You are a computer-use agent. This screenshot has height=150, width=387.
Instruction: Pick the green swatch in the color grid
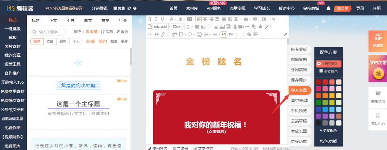pyautogui.click(x=318, y=102)
